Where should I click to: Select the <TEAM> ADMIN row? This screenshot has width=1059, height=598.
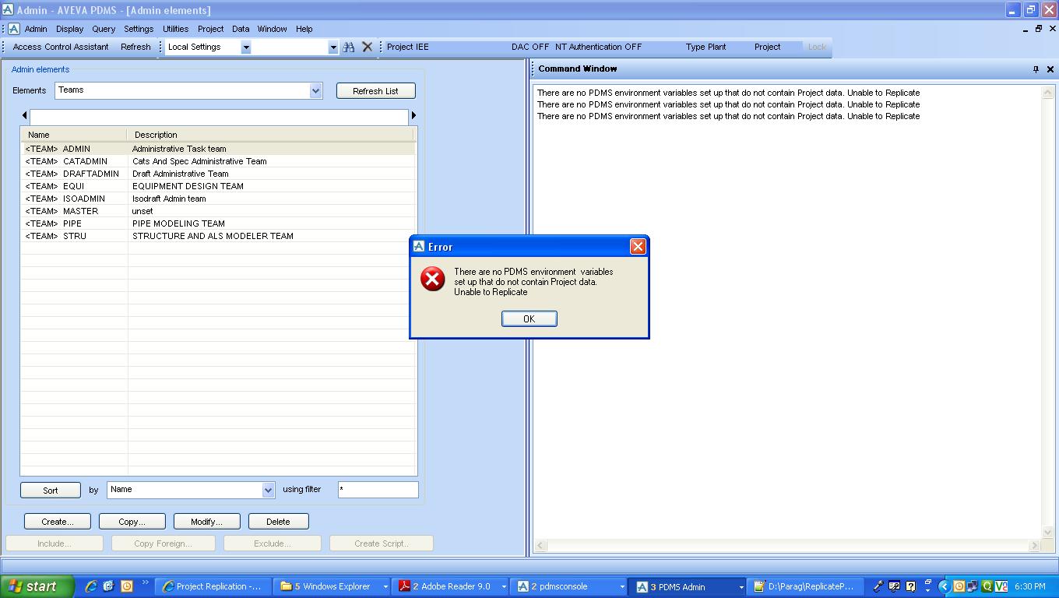[x=218, y=149]
